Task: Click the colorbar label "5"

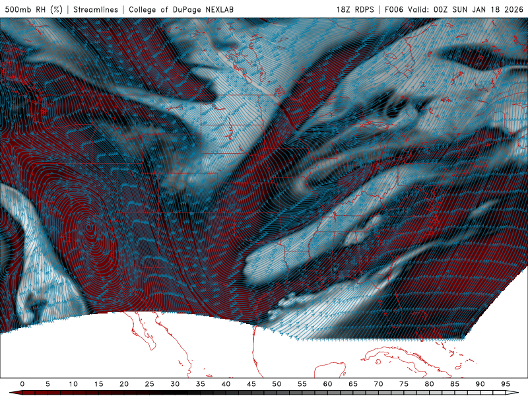Action: [x=48, y=384]
